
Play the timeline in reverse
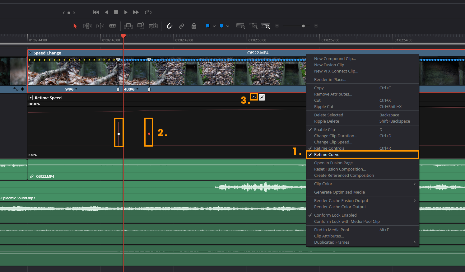[x=106, y=12]
